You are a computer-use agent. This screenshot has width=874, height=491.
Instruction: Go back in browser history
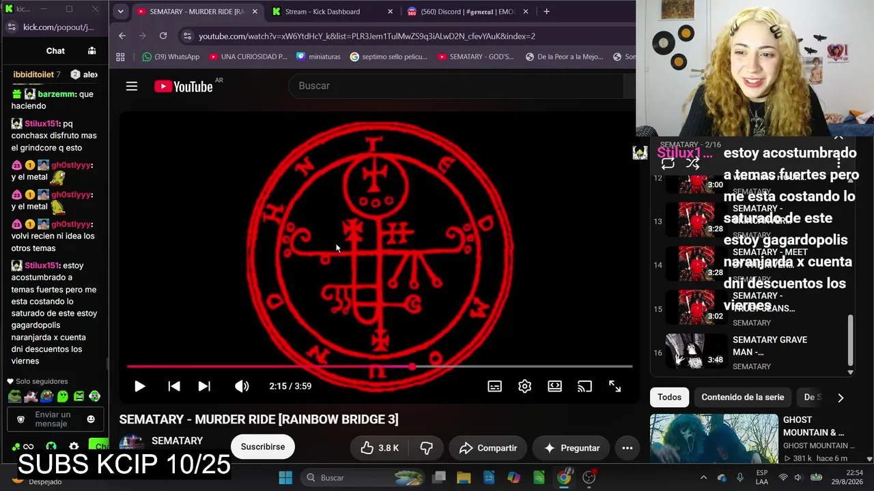point(122,36)
